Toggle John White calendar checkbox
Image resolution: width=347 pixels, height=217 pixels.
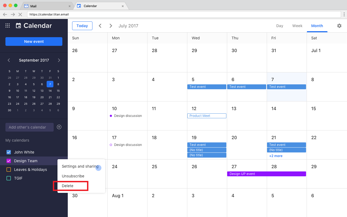pyautogui.click(x=9, y=152)
